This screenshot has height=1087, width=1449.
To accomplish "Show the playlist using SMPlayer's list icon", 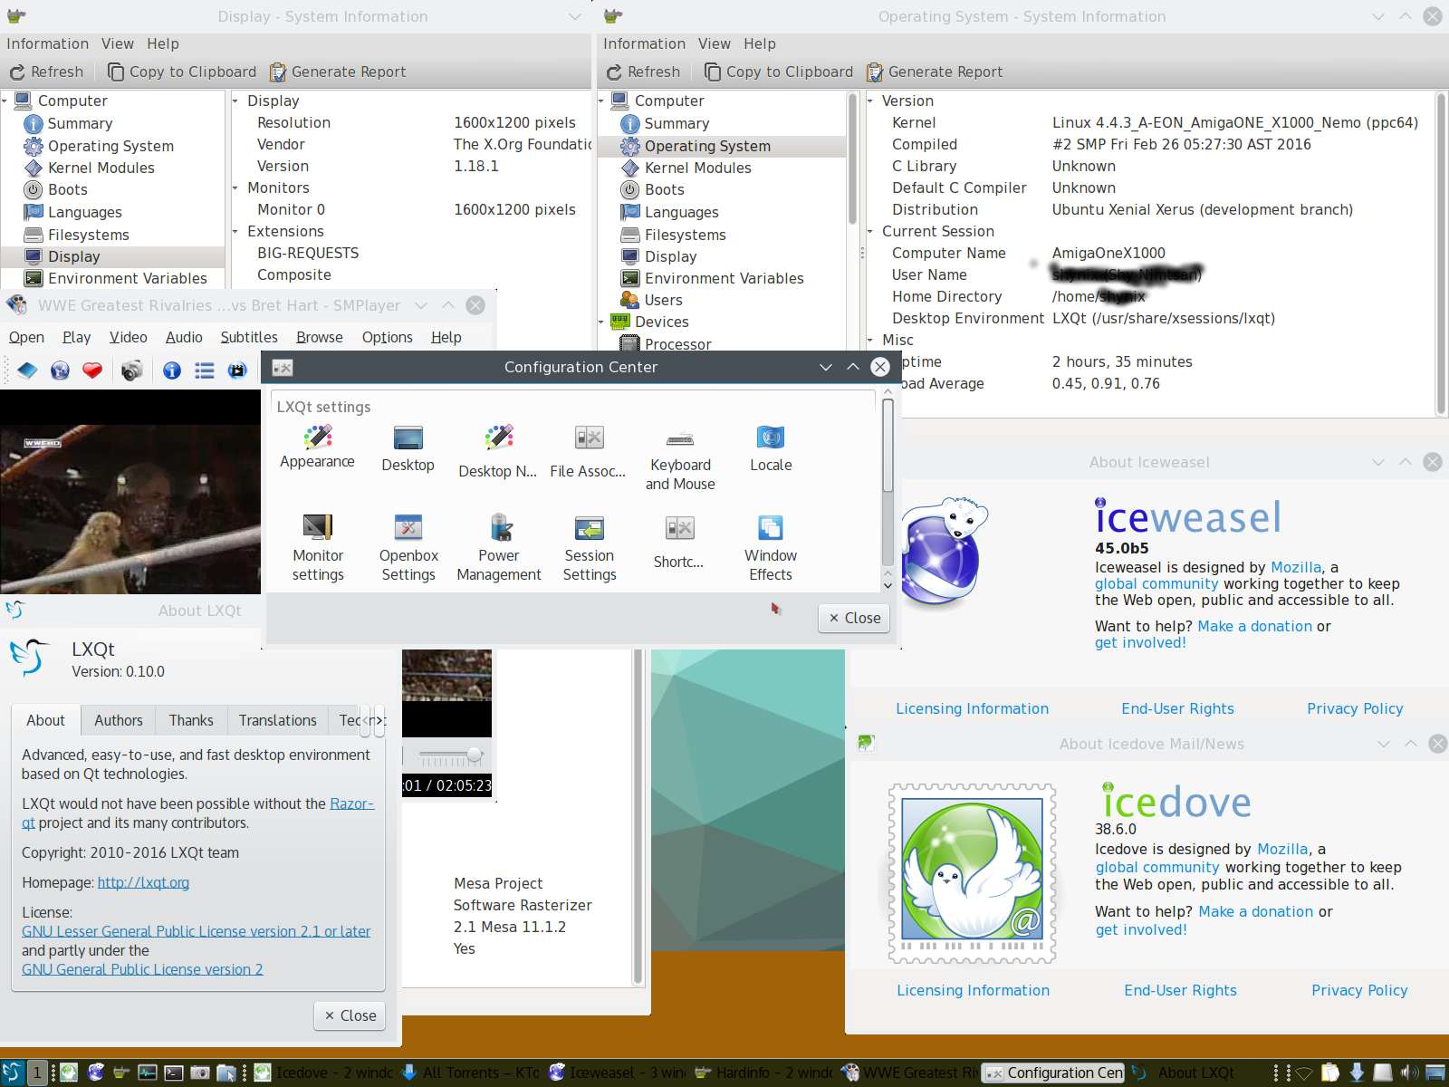I will tap(205, 370).
